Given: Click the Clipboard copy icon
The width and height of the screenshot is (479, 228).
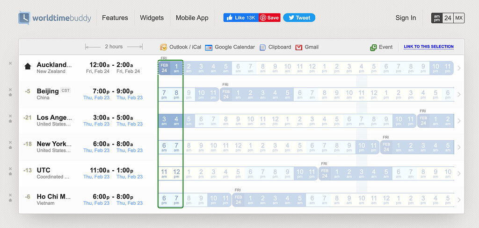Looking at the screenshot, I should (262, 47).
